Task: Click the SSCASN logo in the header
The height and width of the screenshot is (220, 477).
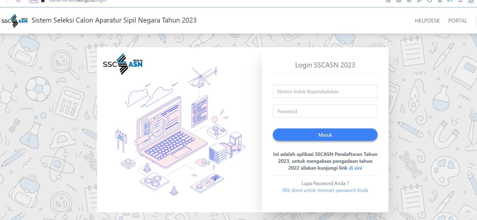Action: (15, 21)
